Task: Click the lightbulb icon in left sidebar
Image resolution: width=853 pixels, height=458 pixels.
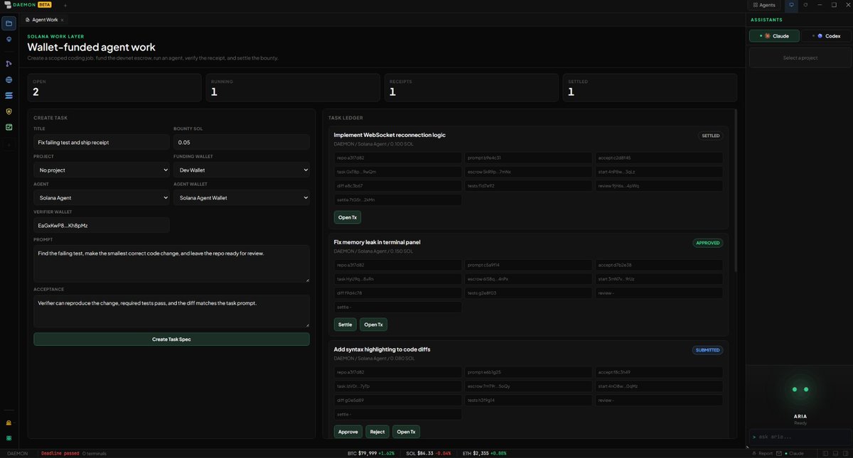Action: (9, 40)
